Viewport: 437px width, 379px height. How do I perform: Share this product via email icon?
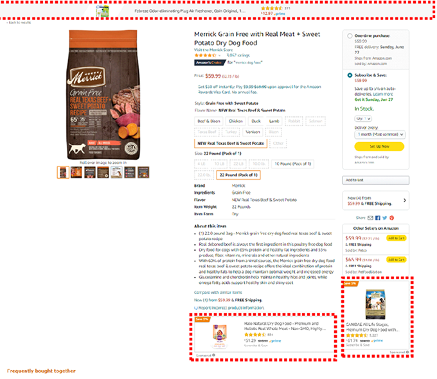click(x=370, y=218)
